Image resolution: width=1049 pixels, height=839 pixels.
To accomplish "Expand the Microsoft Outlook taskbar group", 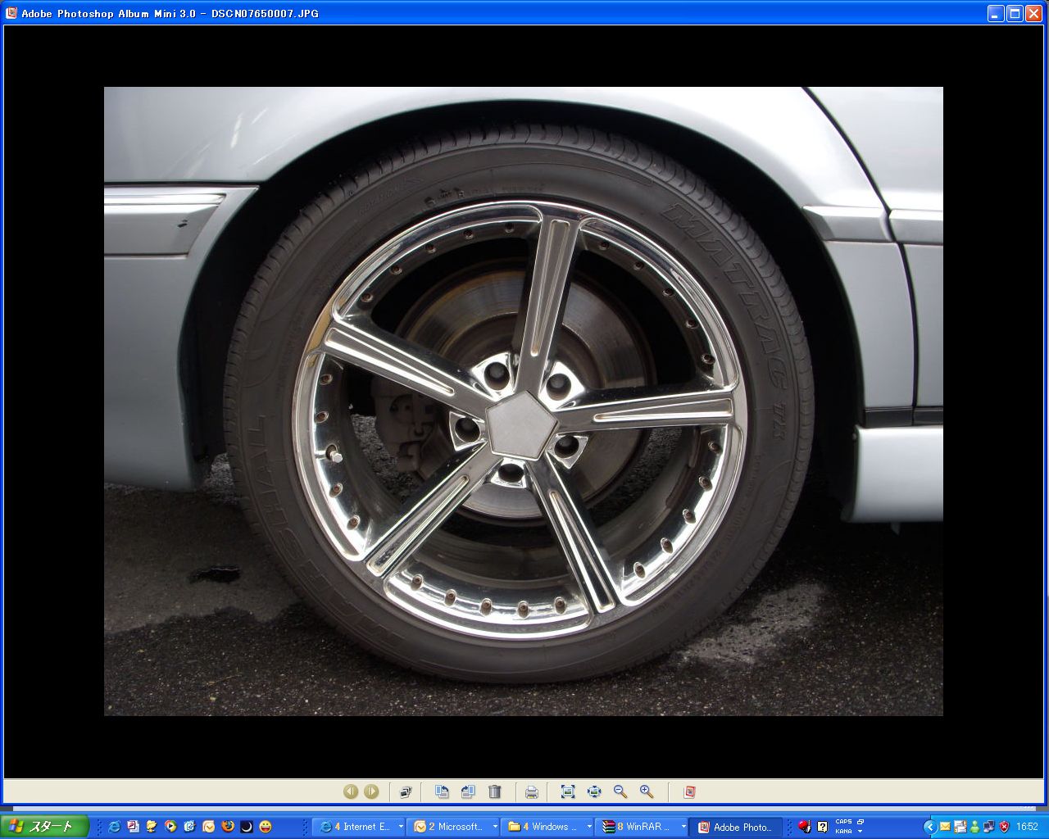I will pyautogui.click(x=455, y=827).
